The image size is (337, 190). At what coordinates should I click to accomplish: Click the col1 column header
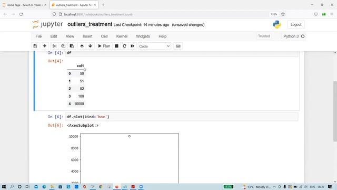tap(80, 66)
